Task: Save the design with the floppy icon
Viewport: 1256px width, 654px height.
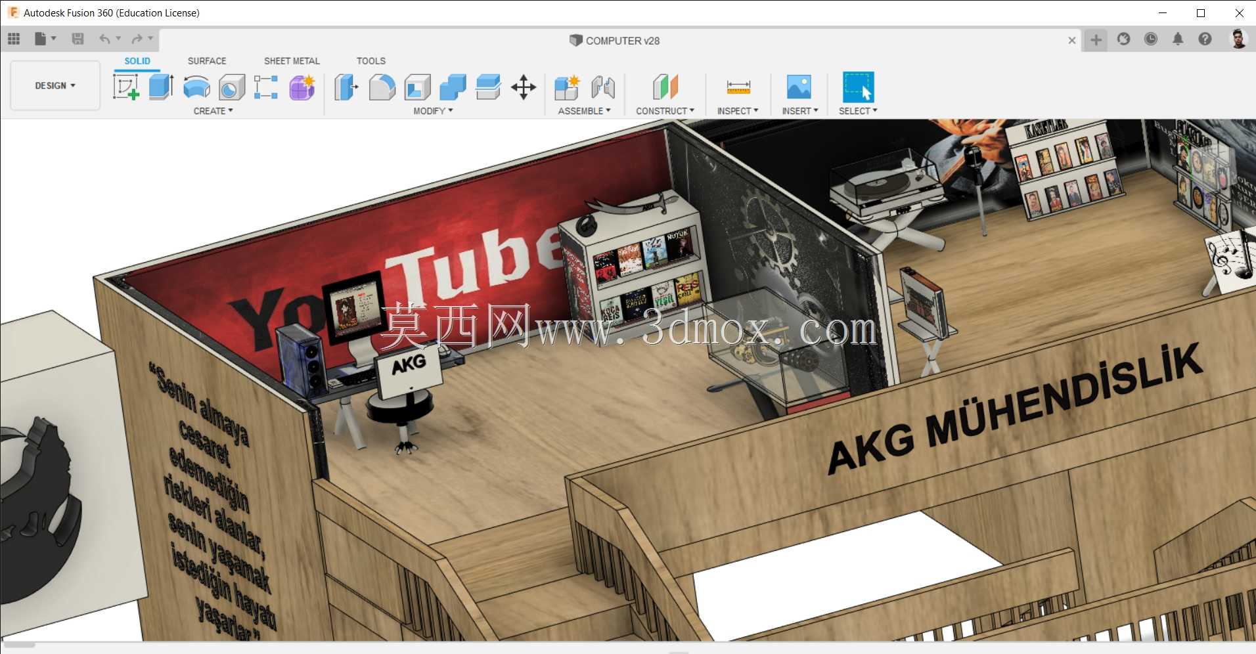Action: click(x=78, y=39)
